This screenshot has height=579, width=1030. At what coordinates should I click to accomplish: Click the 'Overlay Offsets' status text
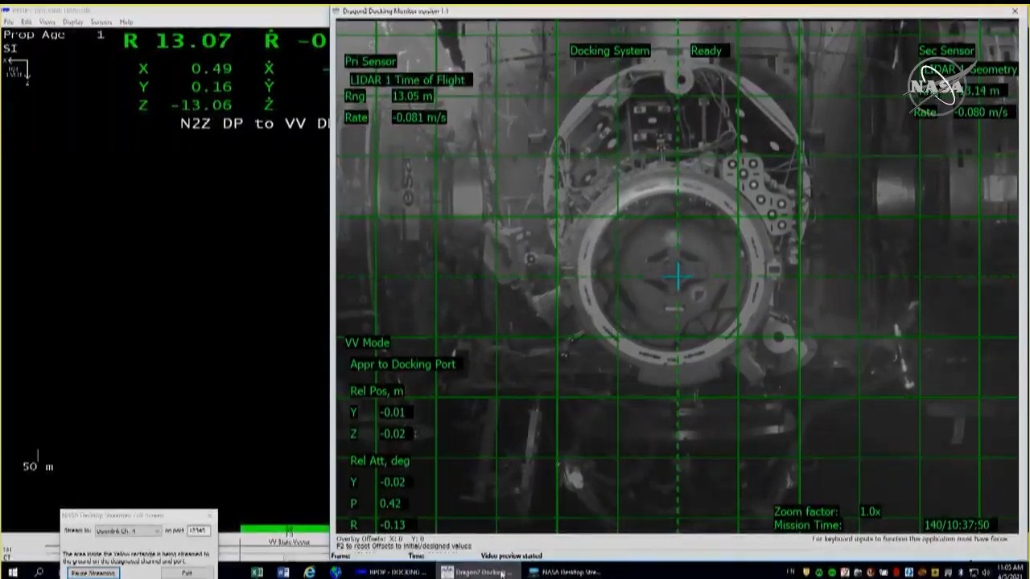380,539
